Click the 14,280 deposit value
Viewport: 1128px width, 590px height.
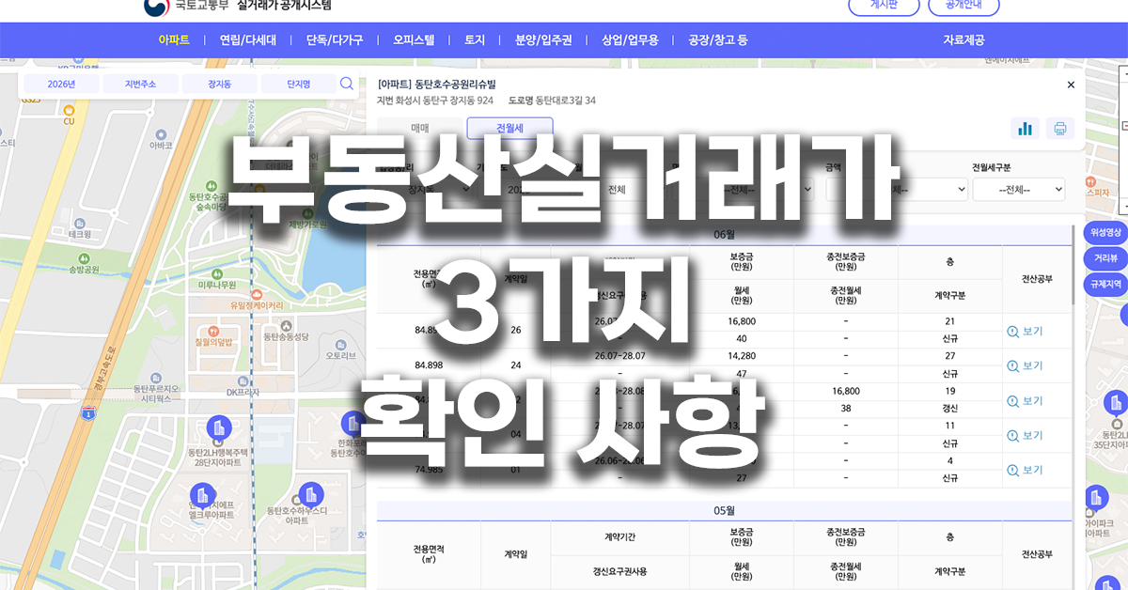click(742, 356)
